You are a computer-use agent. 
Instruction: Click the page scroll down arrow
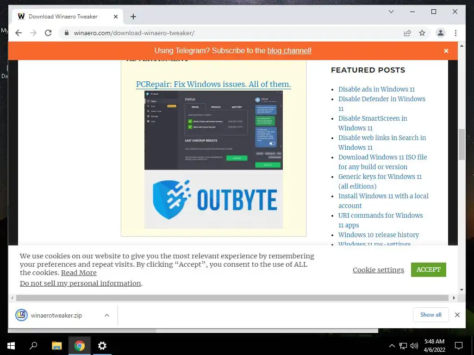[462, 290]
